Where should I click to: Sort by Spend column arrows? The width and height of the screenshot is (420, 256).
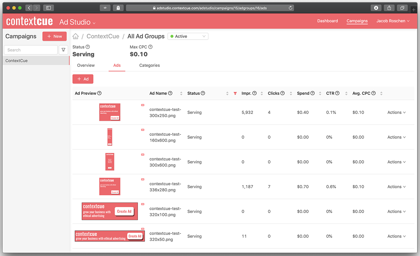click(320, 93)
